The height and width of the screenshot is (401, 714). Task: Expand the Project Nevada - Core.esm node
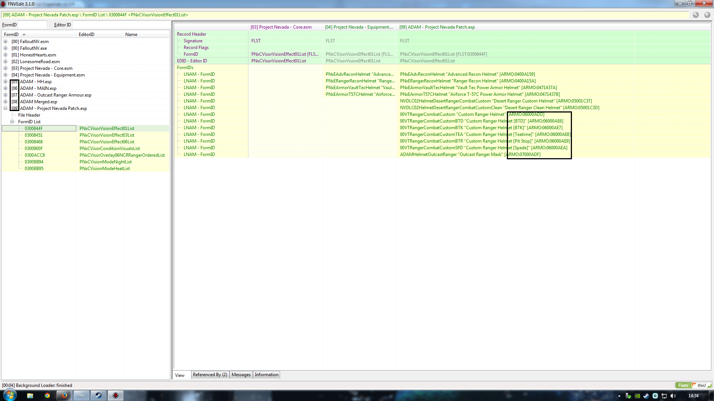pyautogui.click(x=6, y=68)
